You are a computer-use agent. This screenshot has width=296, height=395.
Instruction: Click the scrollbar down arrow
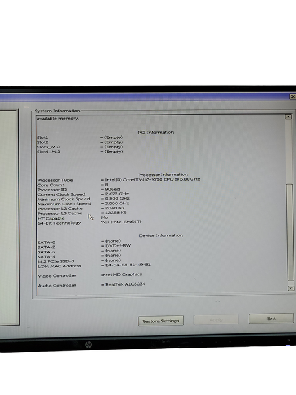(291, 288)
